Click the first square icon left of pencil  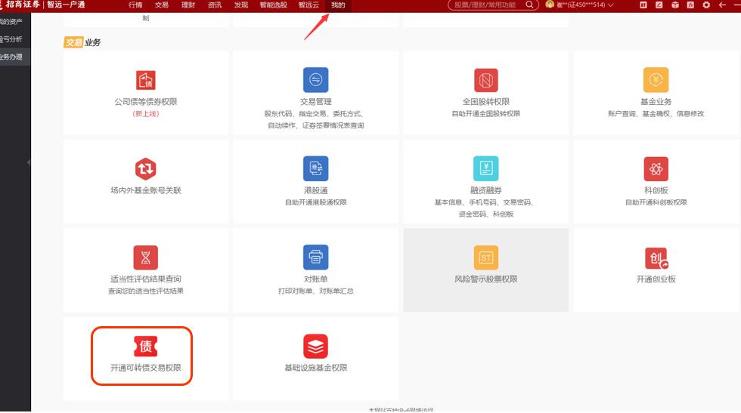pos(643,5)
